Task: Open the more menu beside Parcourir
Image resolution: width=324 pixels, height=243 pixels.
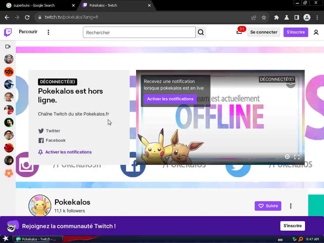Action: pyautogui.click(x=48, y=32)
